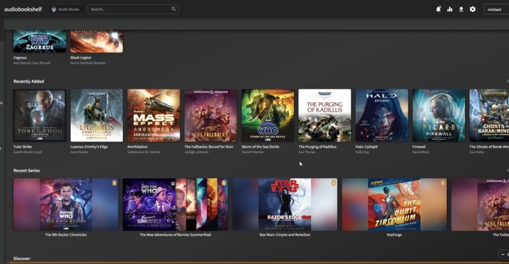Click author Guy Haley
Image resolution: width=509 pixels, height=264 pixels.
[x=477, y=152]
